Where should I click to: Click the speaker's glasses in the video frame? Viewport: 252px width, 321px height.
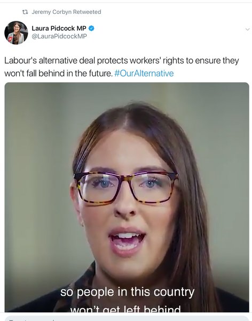[x=125, y=187]
